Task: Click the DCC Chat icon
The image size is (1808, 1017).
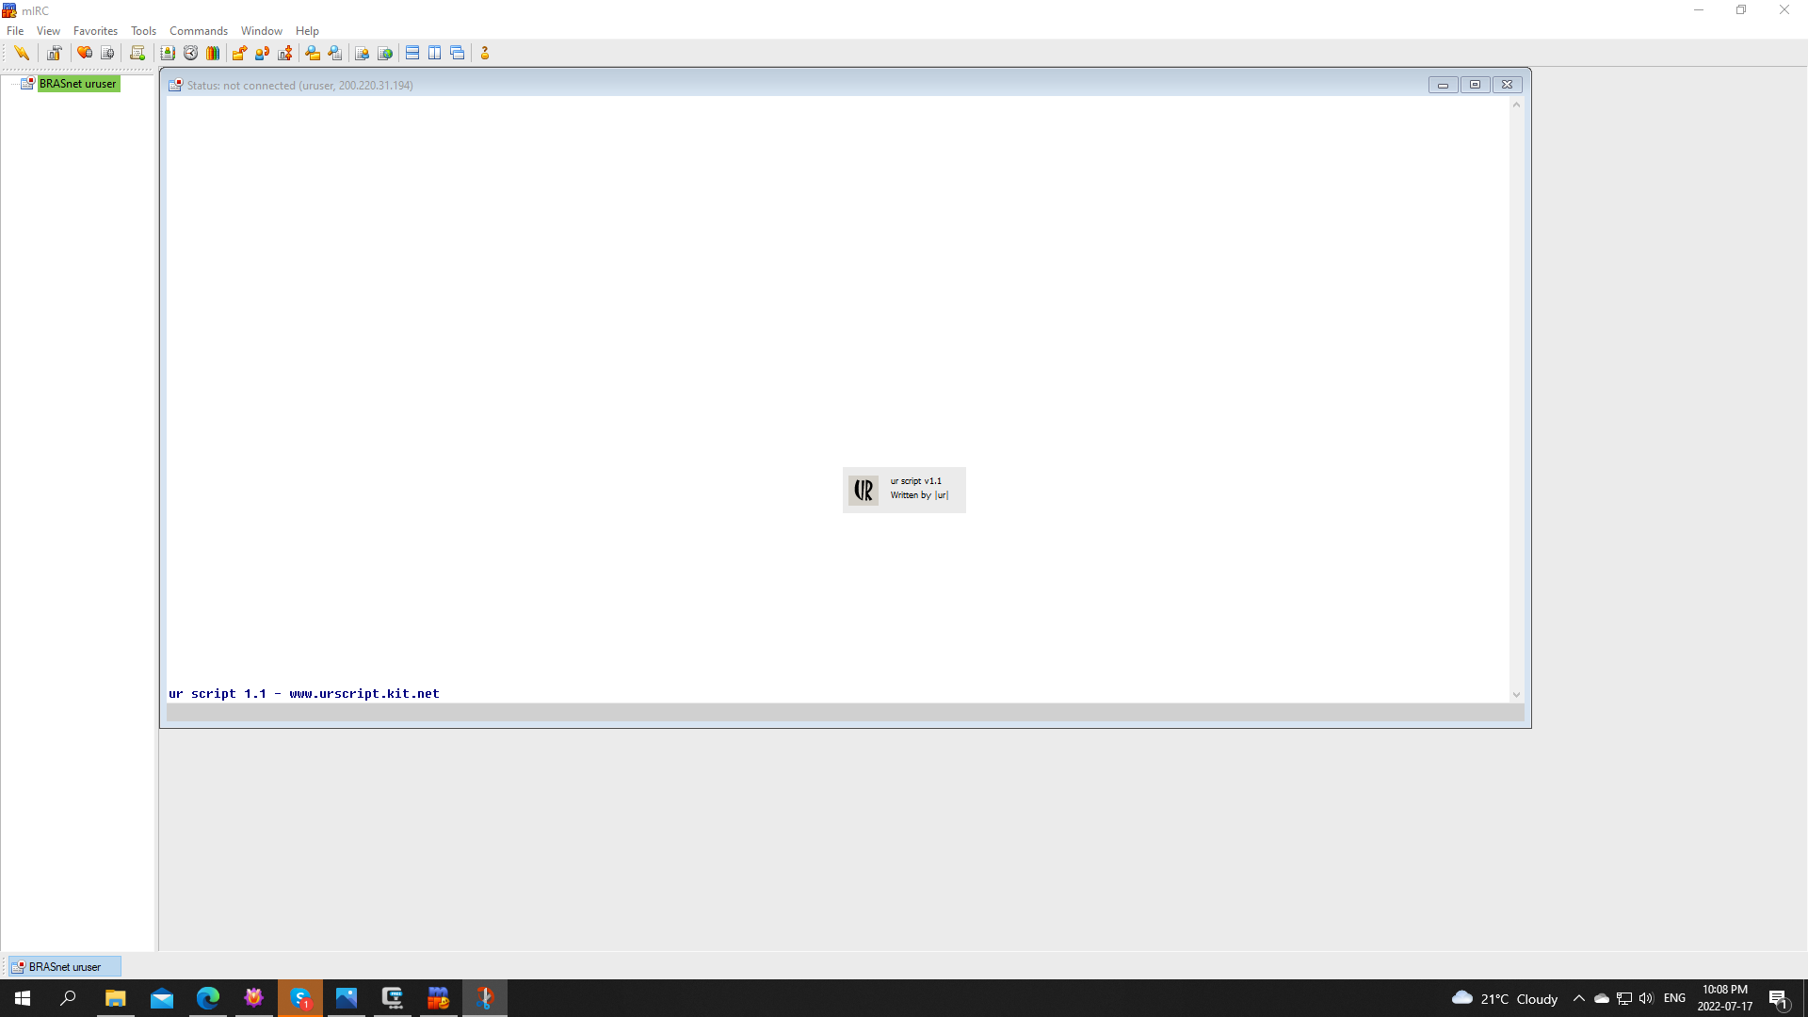Action: (x=262, y=53)
